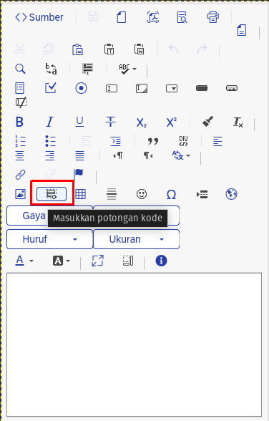This screenshot has height=421, width=269.
Task: Align text left
Action: coord(217,141)
